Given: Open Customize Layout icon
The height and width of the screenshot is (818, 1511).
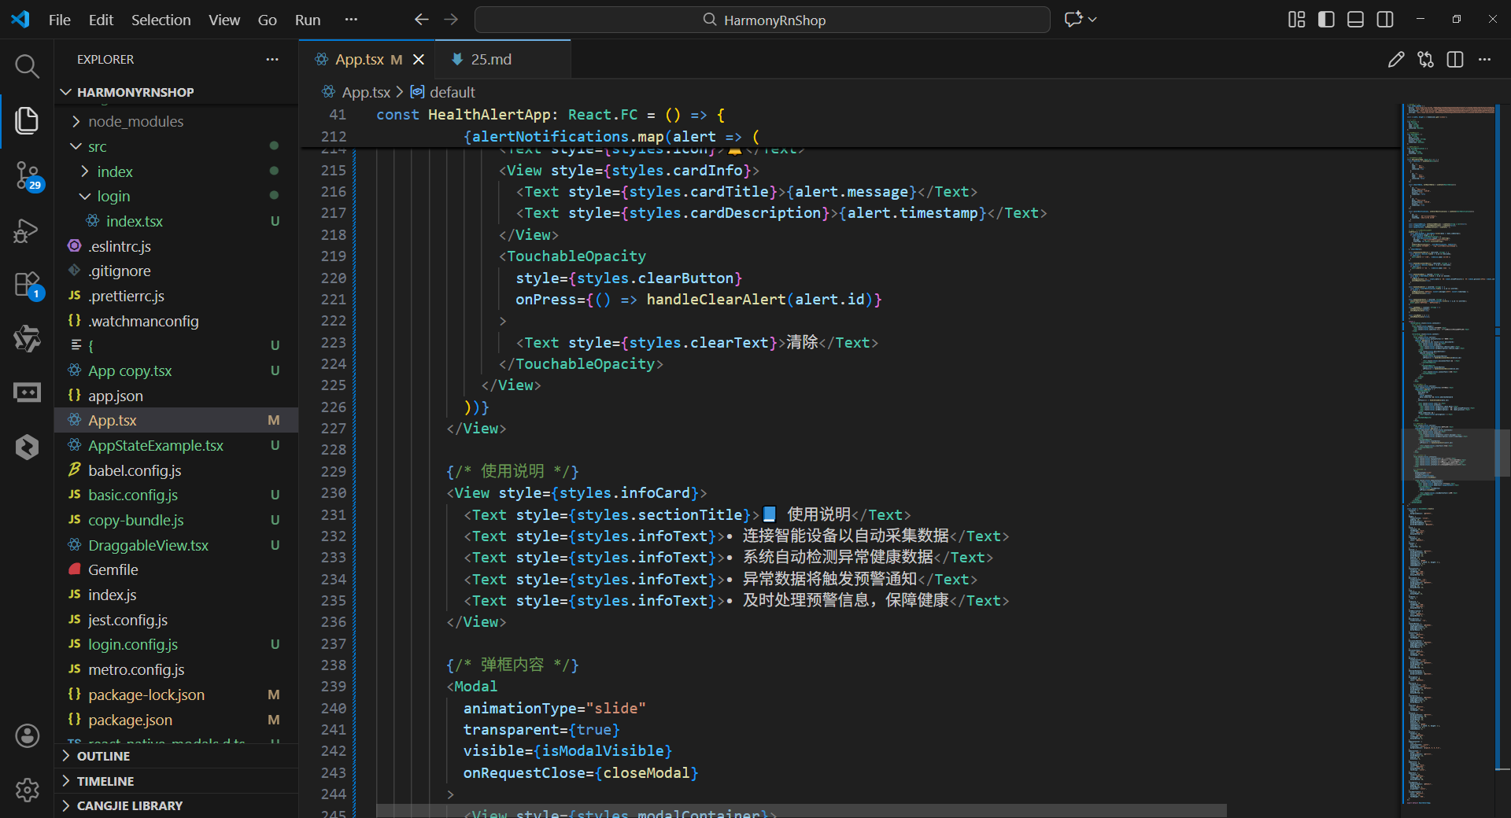Looking at the screenshot, I should coord(1297,20).
